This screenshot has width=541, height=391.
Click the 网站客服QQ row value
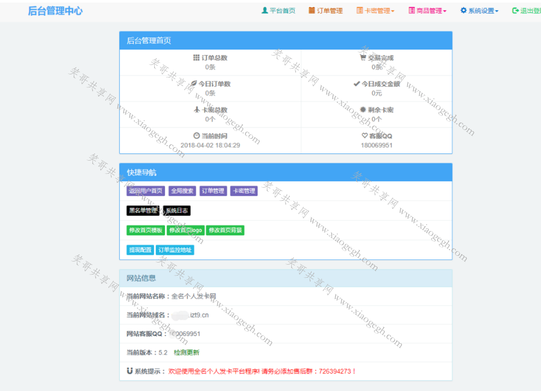point(185,334)
